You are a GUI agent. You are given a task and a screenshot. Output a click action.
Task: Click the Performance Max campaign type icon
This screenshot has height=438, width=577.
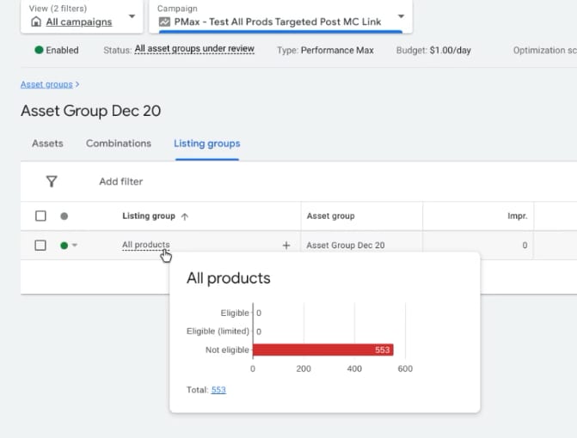point(164,21)
